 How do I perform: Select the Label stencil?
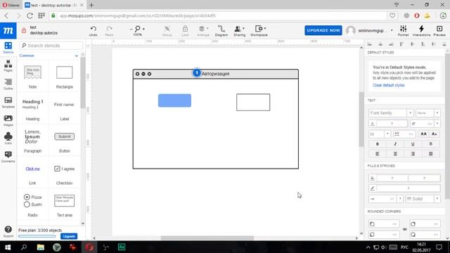click(64, 110)
